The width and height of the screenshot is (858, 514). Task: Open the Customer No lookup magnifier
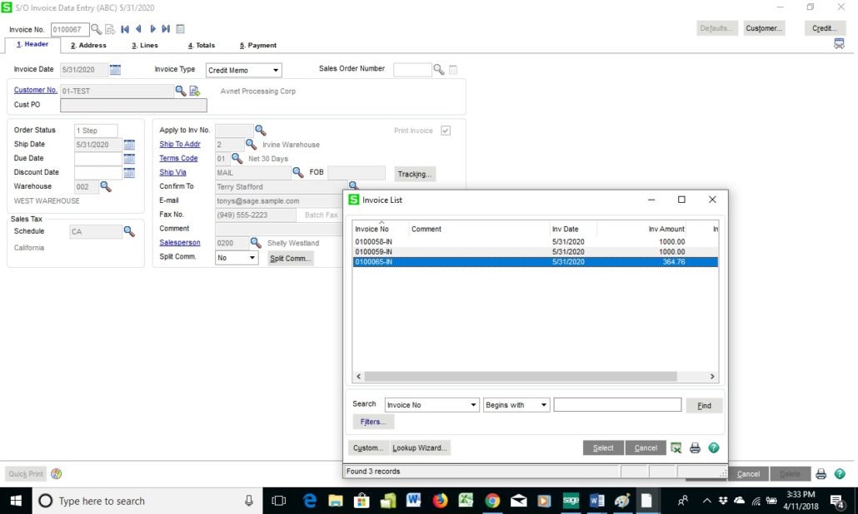(x=180, y=90)
